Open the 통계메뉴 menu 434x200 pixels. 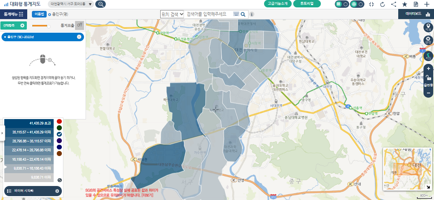pyautogui.click(x=14, y=14)
